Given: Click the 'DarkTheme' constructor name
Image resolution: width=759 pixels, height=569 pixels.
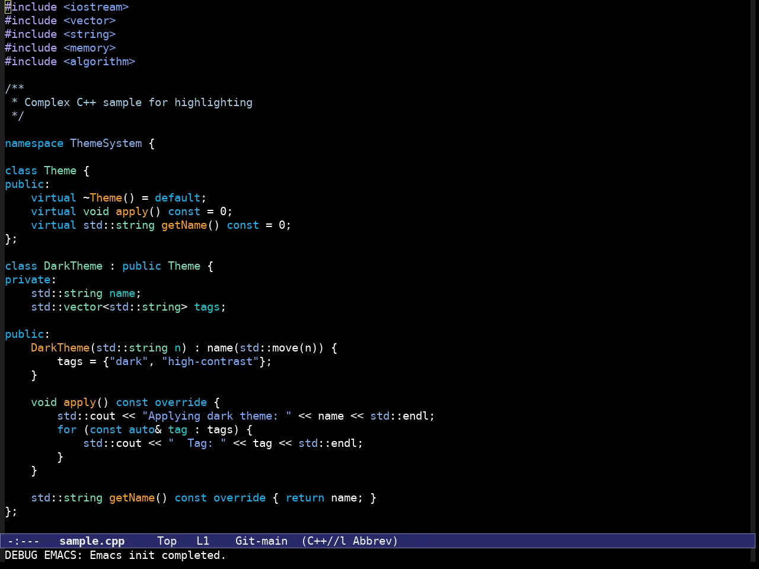Looking at the screenshot, I should [60, 348].
